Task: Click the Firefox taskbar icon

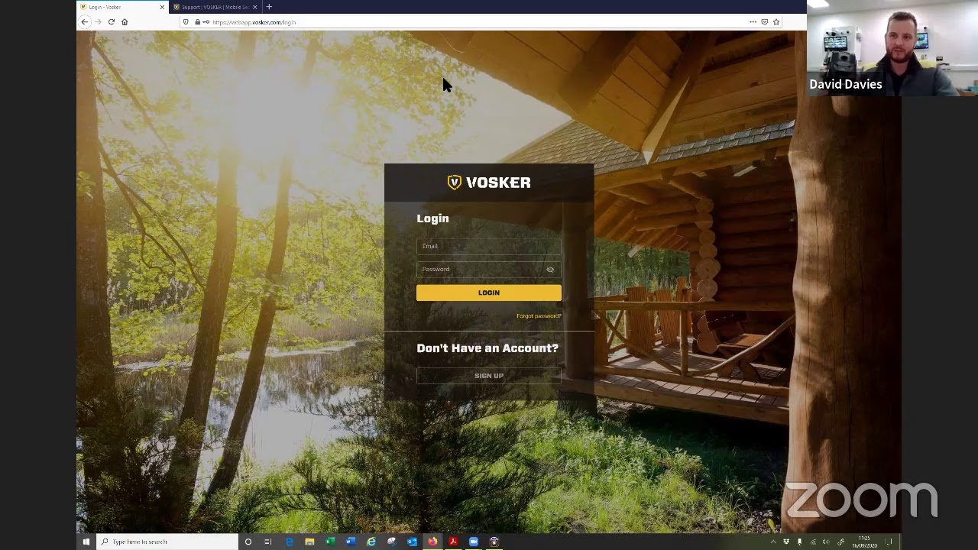Action: point(432,542)
